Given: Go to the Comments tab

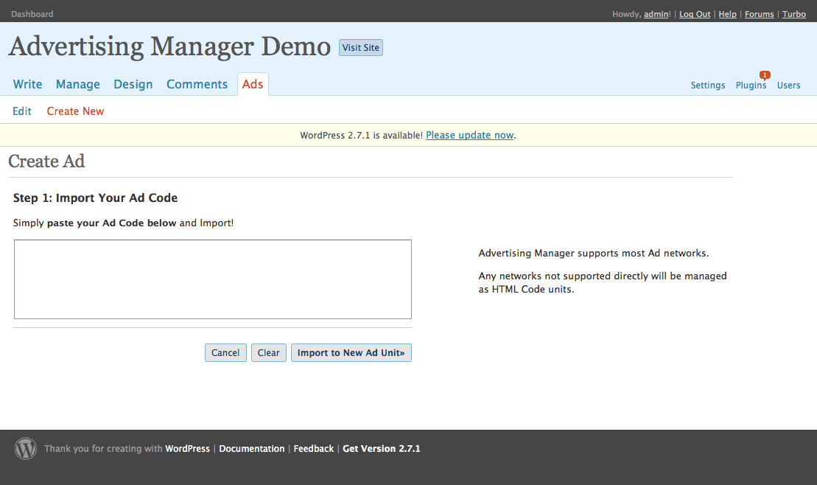Looking at the screenshot, I should pos(197,85).
